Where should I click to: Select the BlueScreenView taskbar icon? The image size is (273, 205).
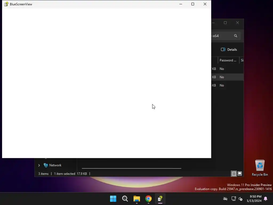coord(160,199)
